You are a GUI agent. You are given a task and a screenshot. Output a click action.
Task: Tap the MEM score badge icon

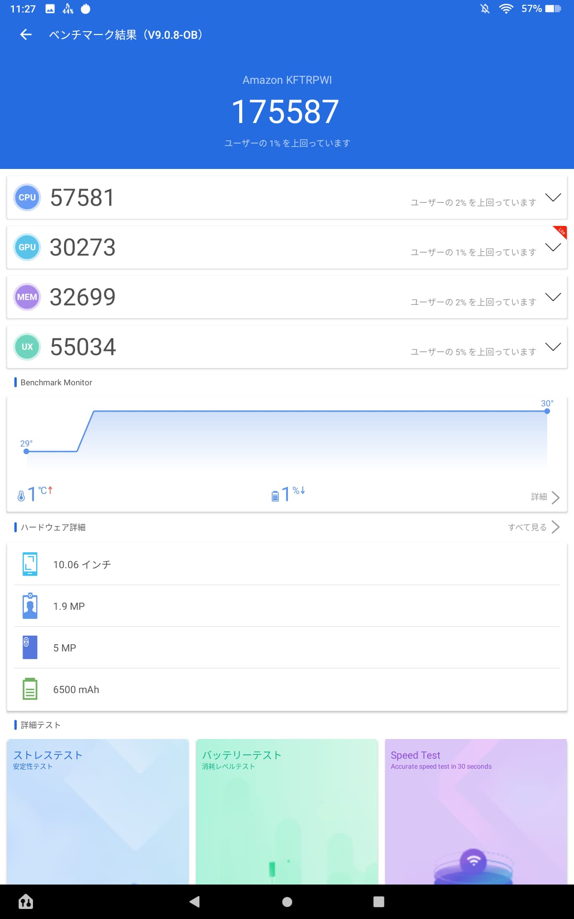coord(27,297)
